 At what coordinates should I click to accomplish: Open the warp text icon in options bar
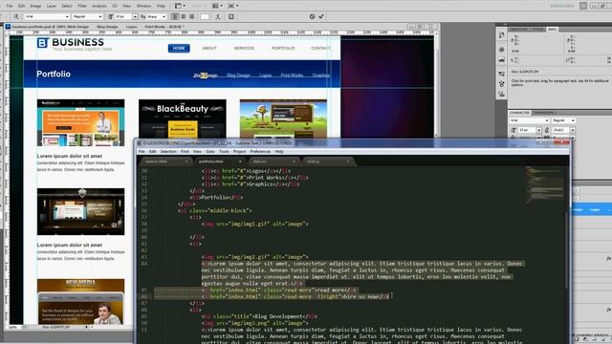(218, 16)
